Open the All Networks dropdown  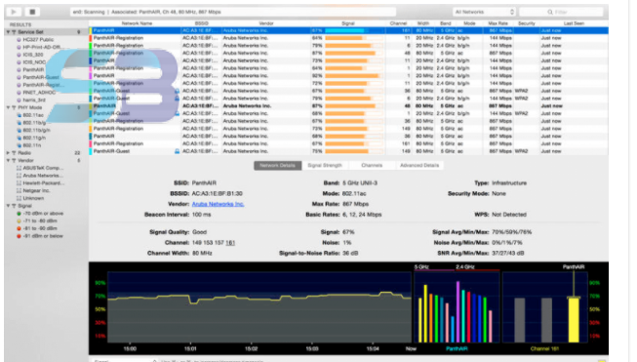[484, 12]
